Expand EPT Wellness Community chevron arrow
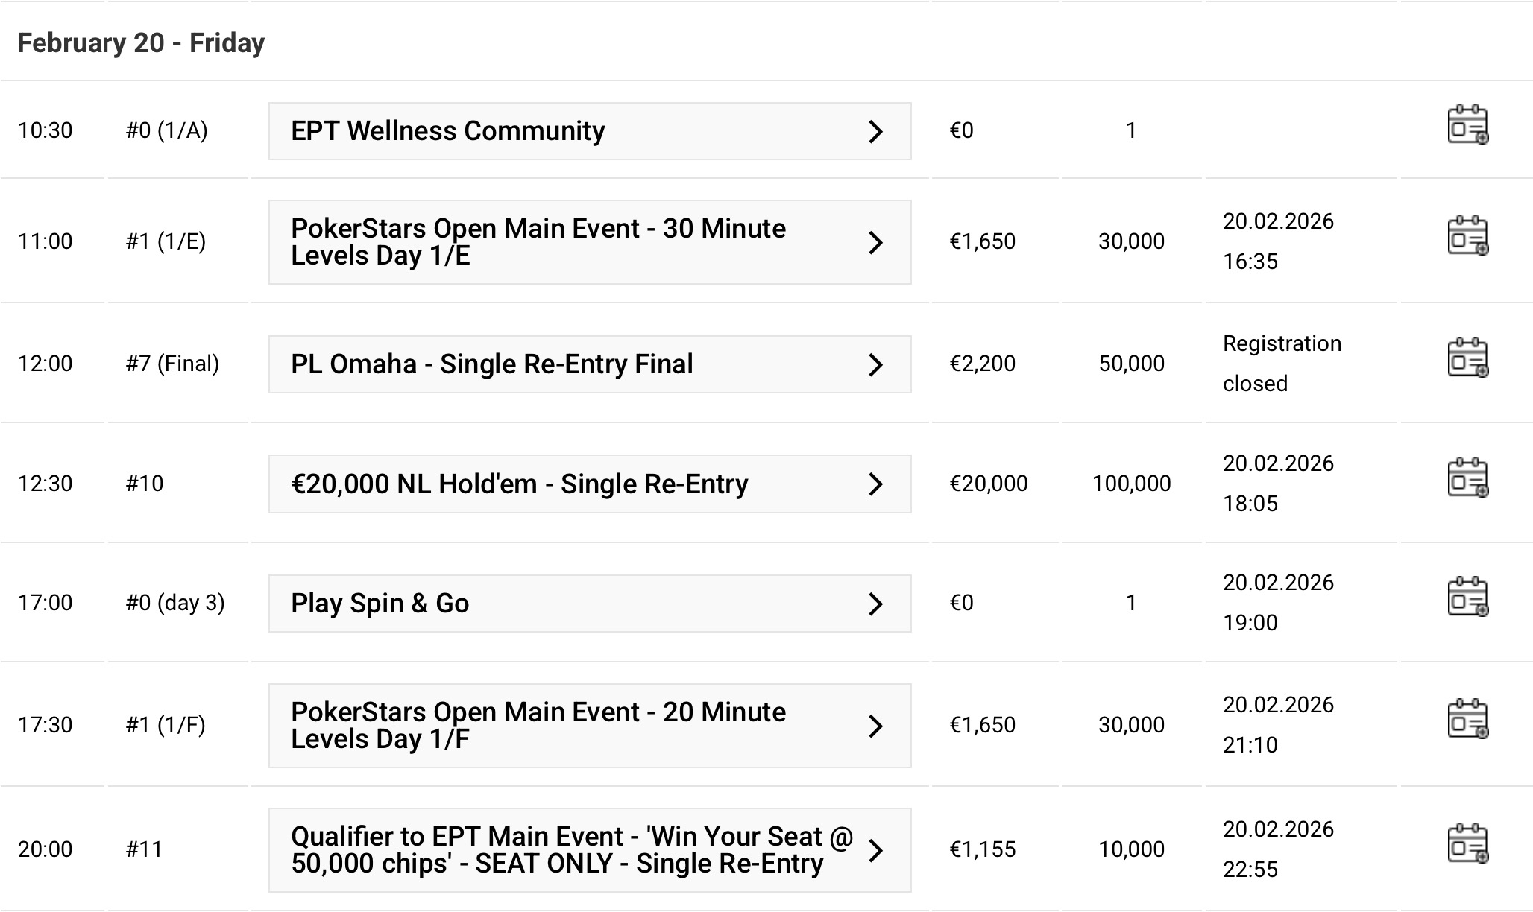 876,132
